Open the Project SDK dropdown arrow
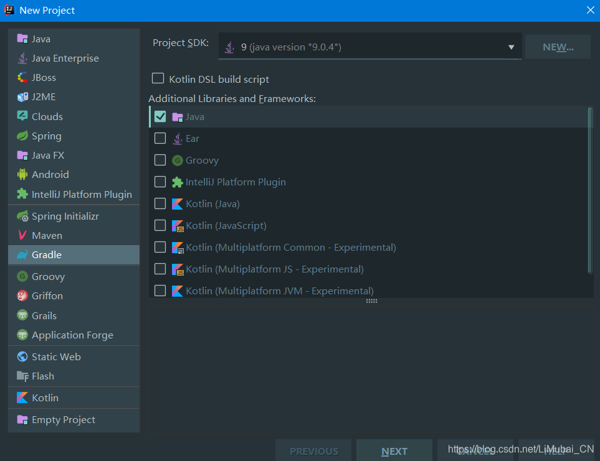The width and height of the screenshot is (600, 461). pos(511,47)
